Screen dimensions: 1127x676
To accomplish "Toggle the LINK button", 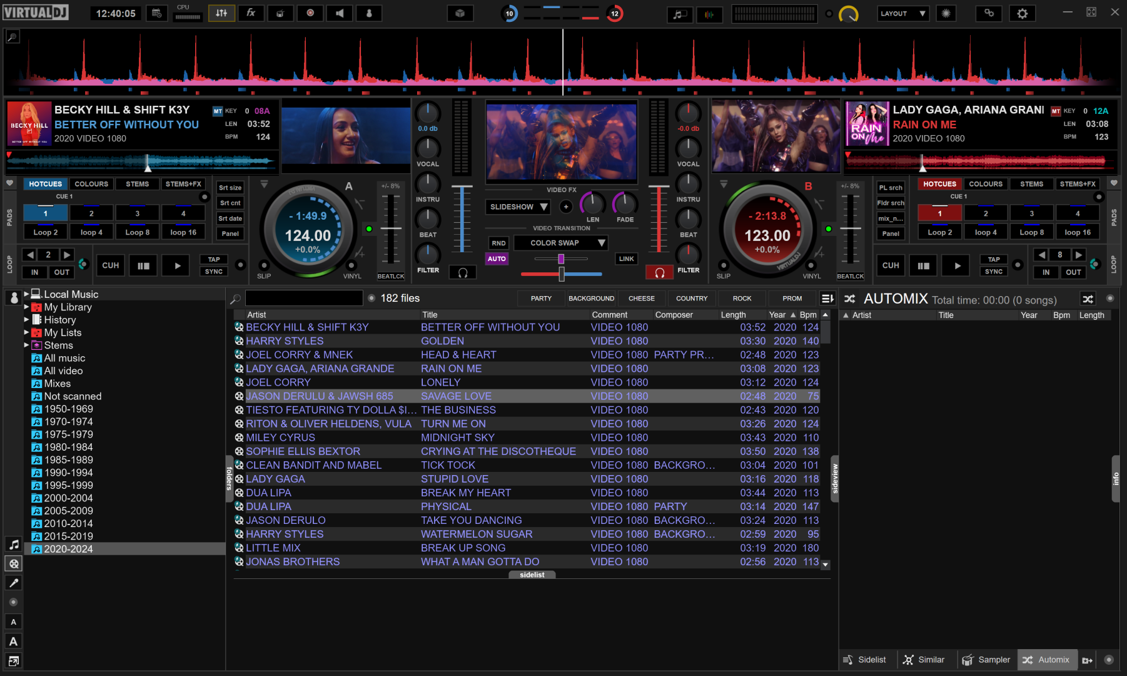I will pyautogui.click(x=626, y=259).
